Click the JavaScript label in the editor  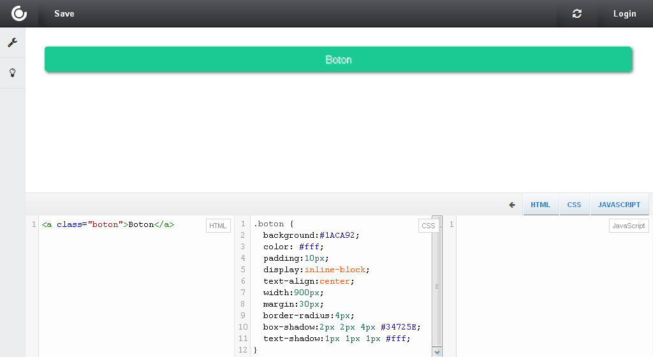tap(628, 226)
